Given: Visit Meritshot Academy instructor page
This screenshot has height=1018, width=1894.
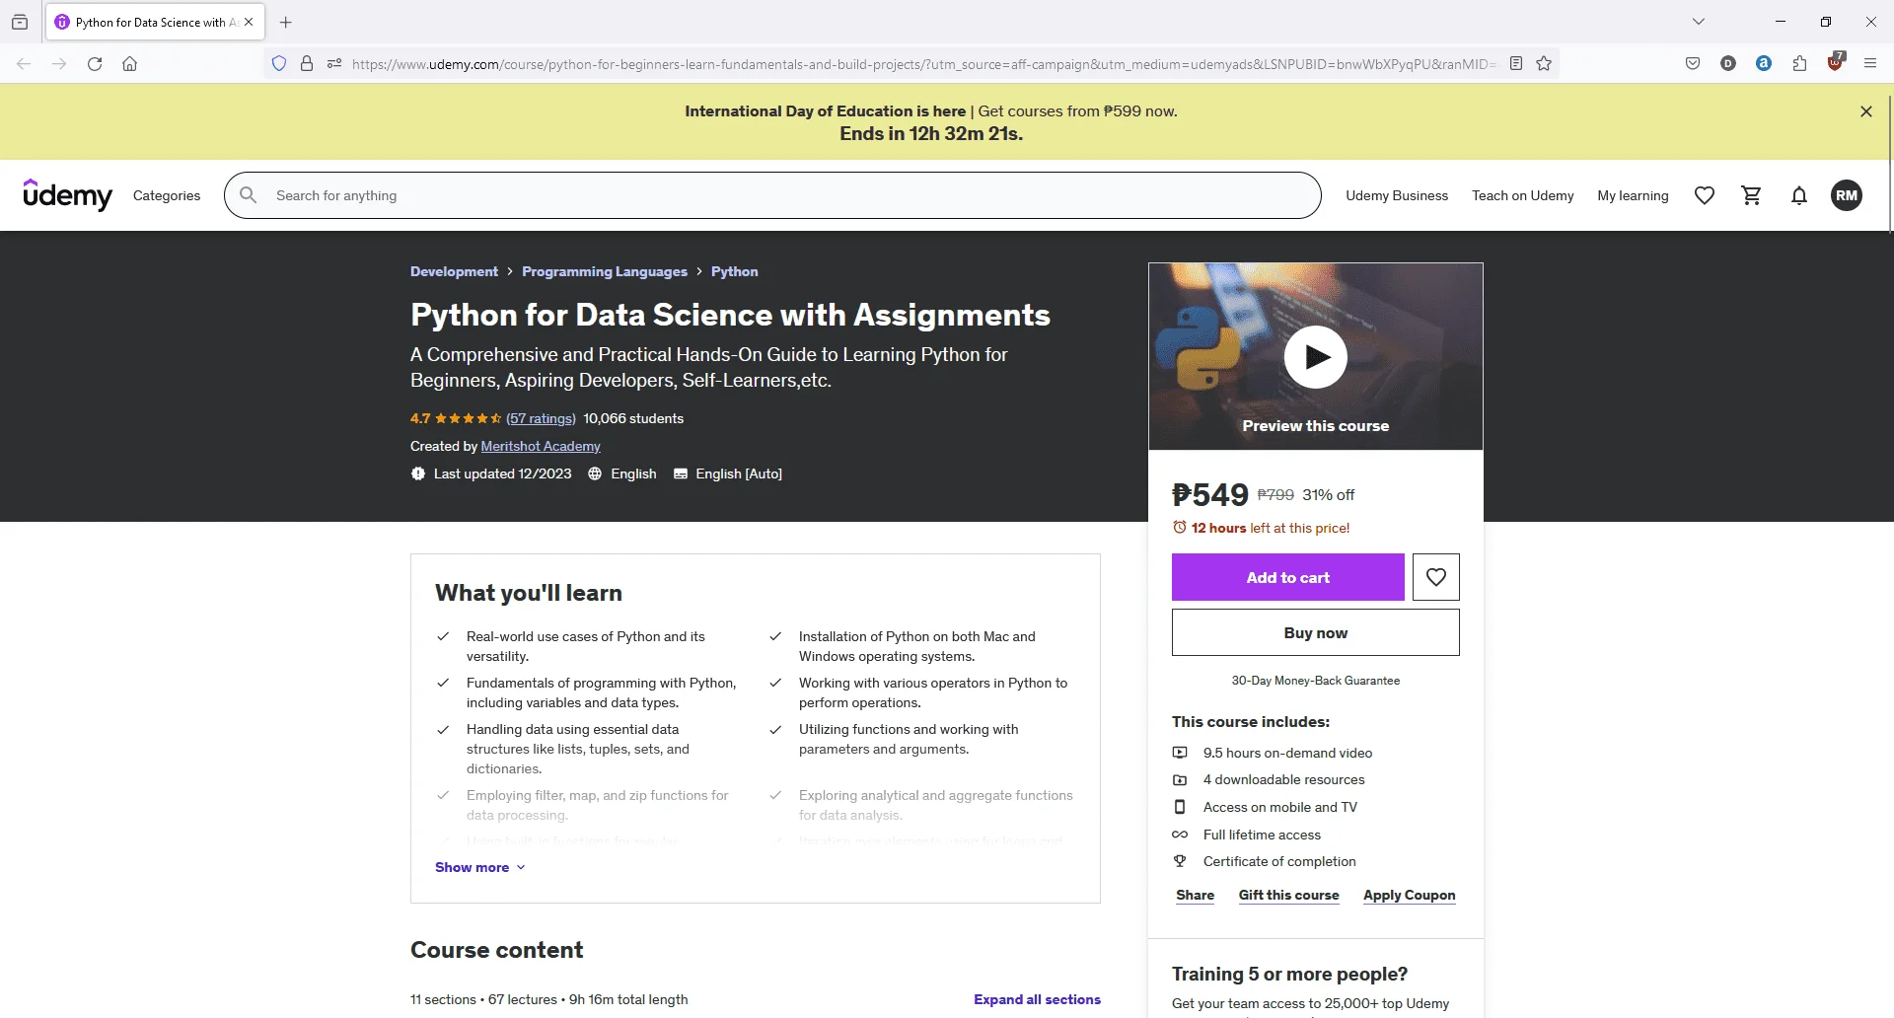Looking at the screenshot, I should (541, 446).
